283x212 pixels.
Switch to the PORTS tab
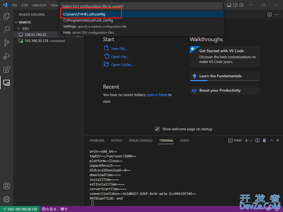(184, 141)
